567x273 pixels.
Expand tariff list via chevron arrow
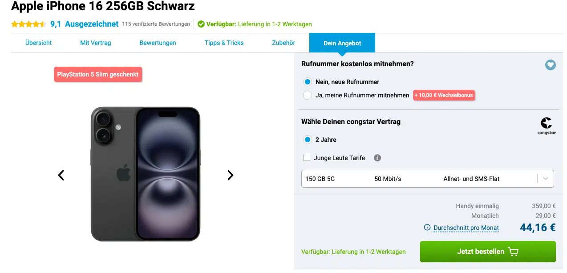[546, 179]
